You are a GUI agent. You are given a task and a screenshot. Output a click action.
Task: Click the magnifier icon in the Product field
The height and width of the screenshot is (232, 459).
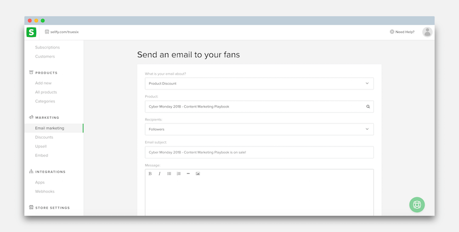(x=368, y=106)
